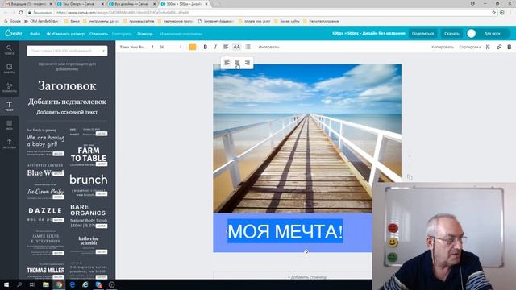Align text center in popup

click(x=237, y=63)
